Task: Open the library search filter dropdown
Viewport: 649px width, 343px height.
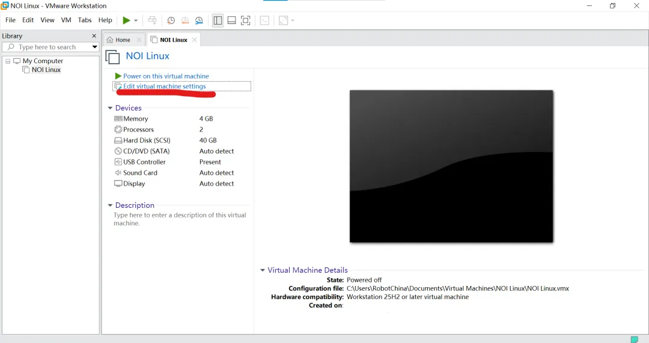Action: [94, 47]
